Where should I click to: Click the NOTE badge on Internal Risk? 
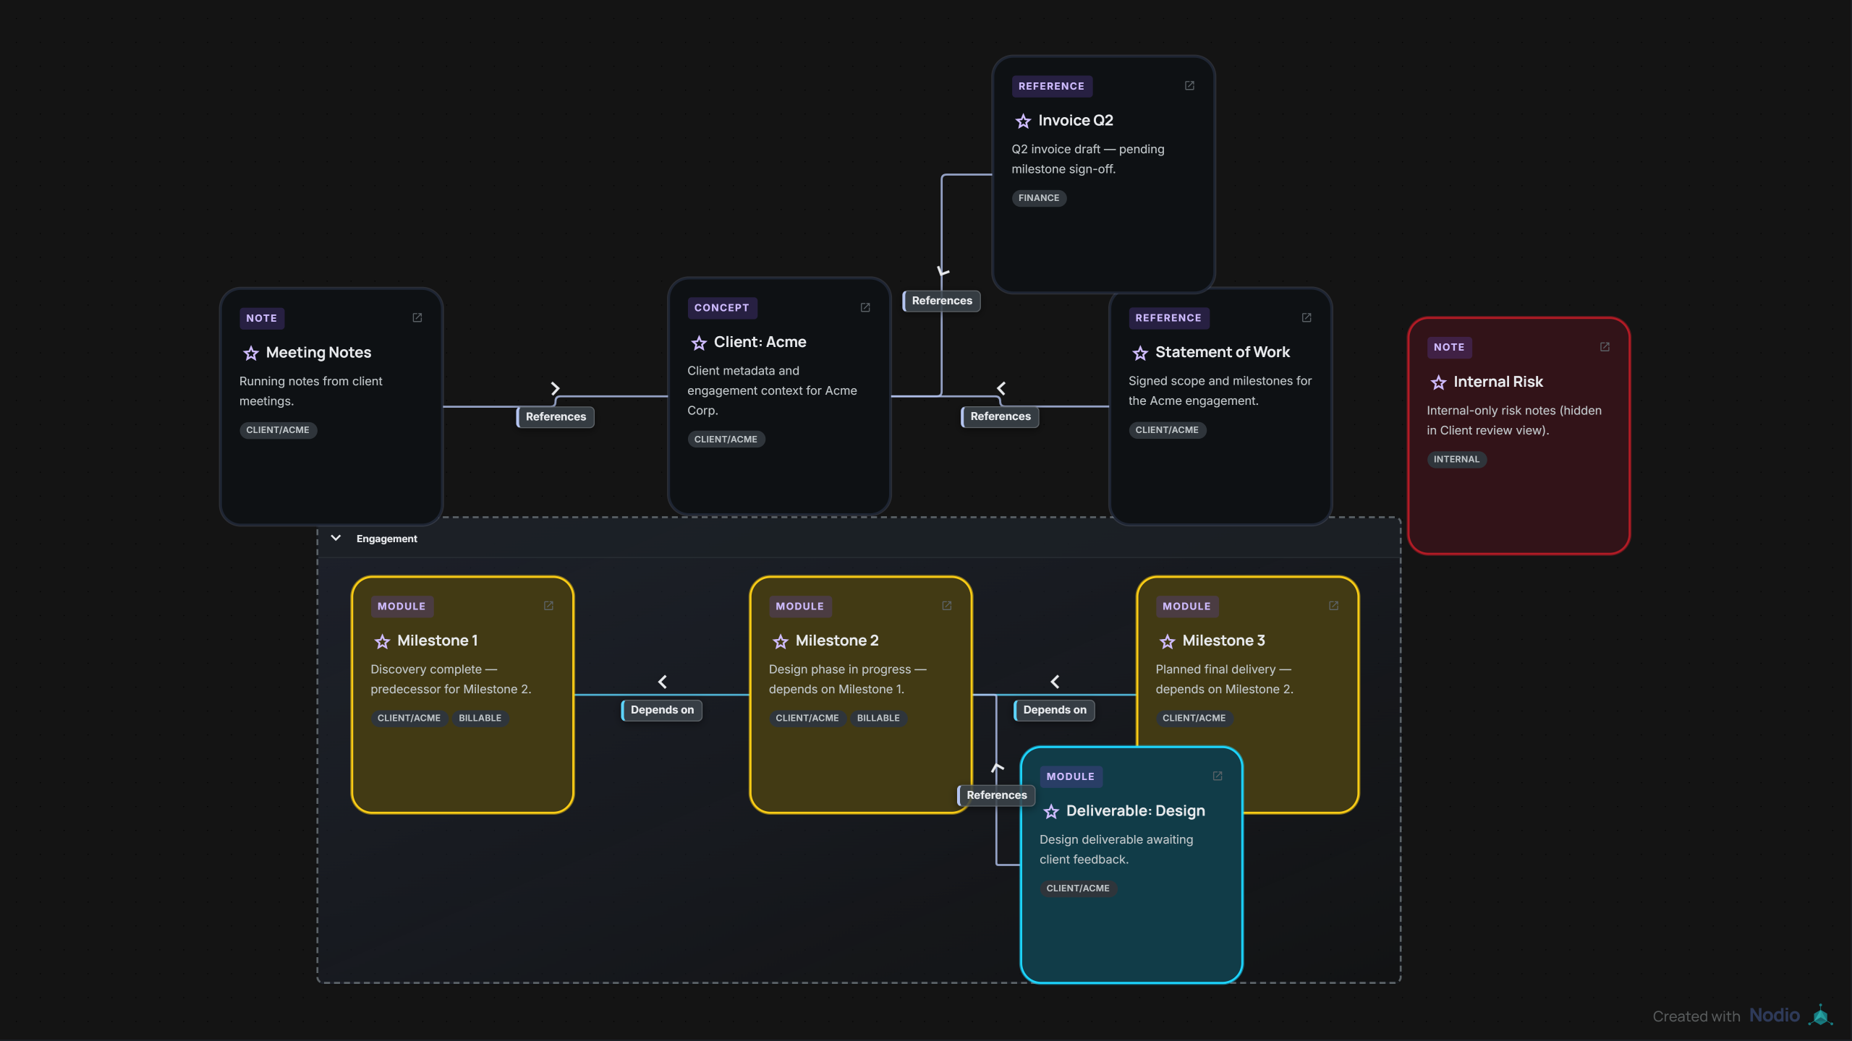point(1449,348)
